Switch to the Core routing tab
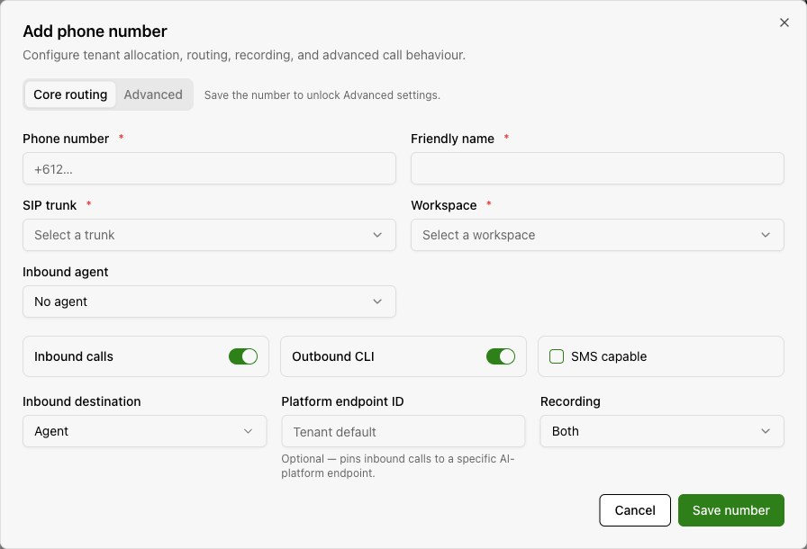The height and width of the screenshot is (549, 807). point(70,94)
